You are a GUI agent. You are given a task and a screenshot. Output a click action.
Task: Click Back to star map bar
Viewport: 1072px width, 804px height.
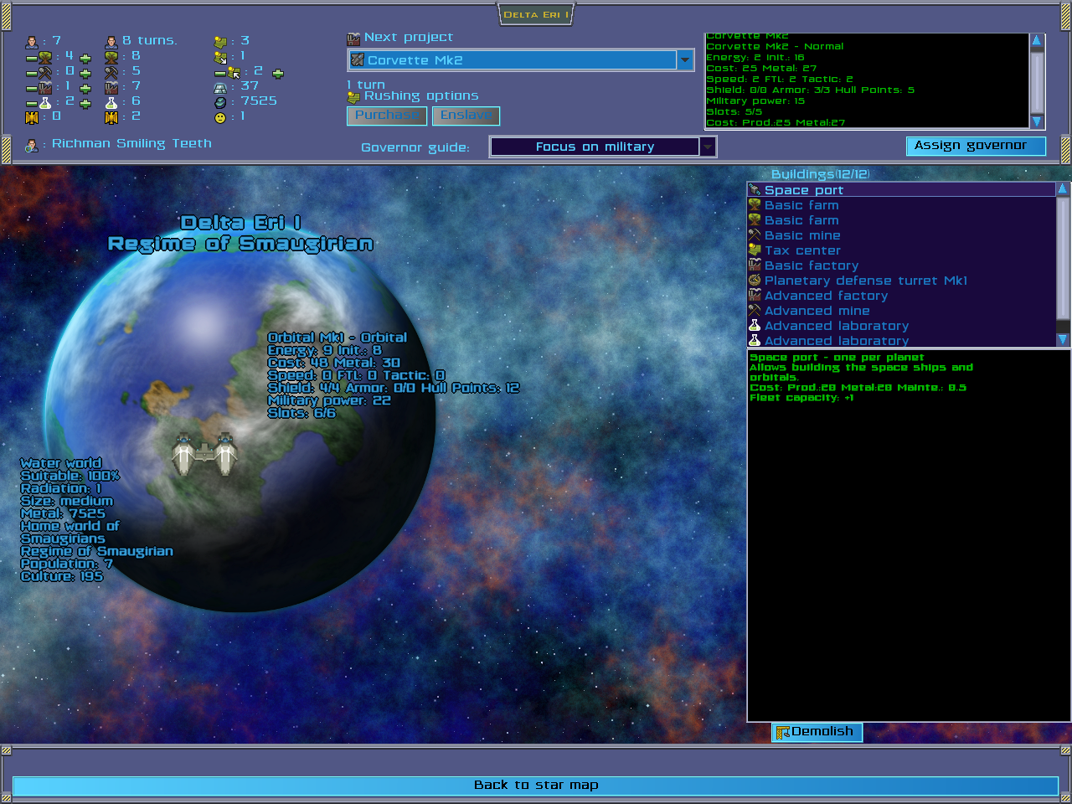[536, 786]
